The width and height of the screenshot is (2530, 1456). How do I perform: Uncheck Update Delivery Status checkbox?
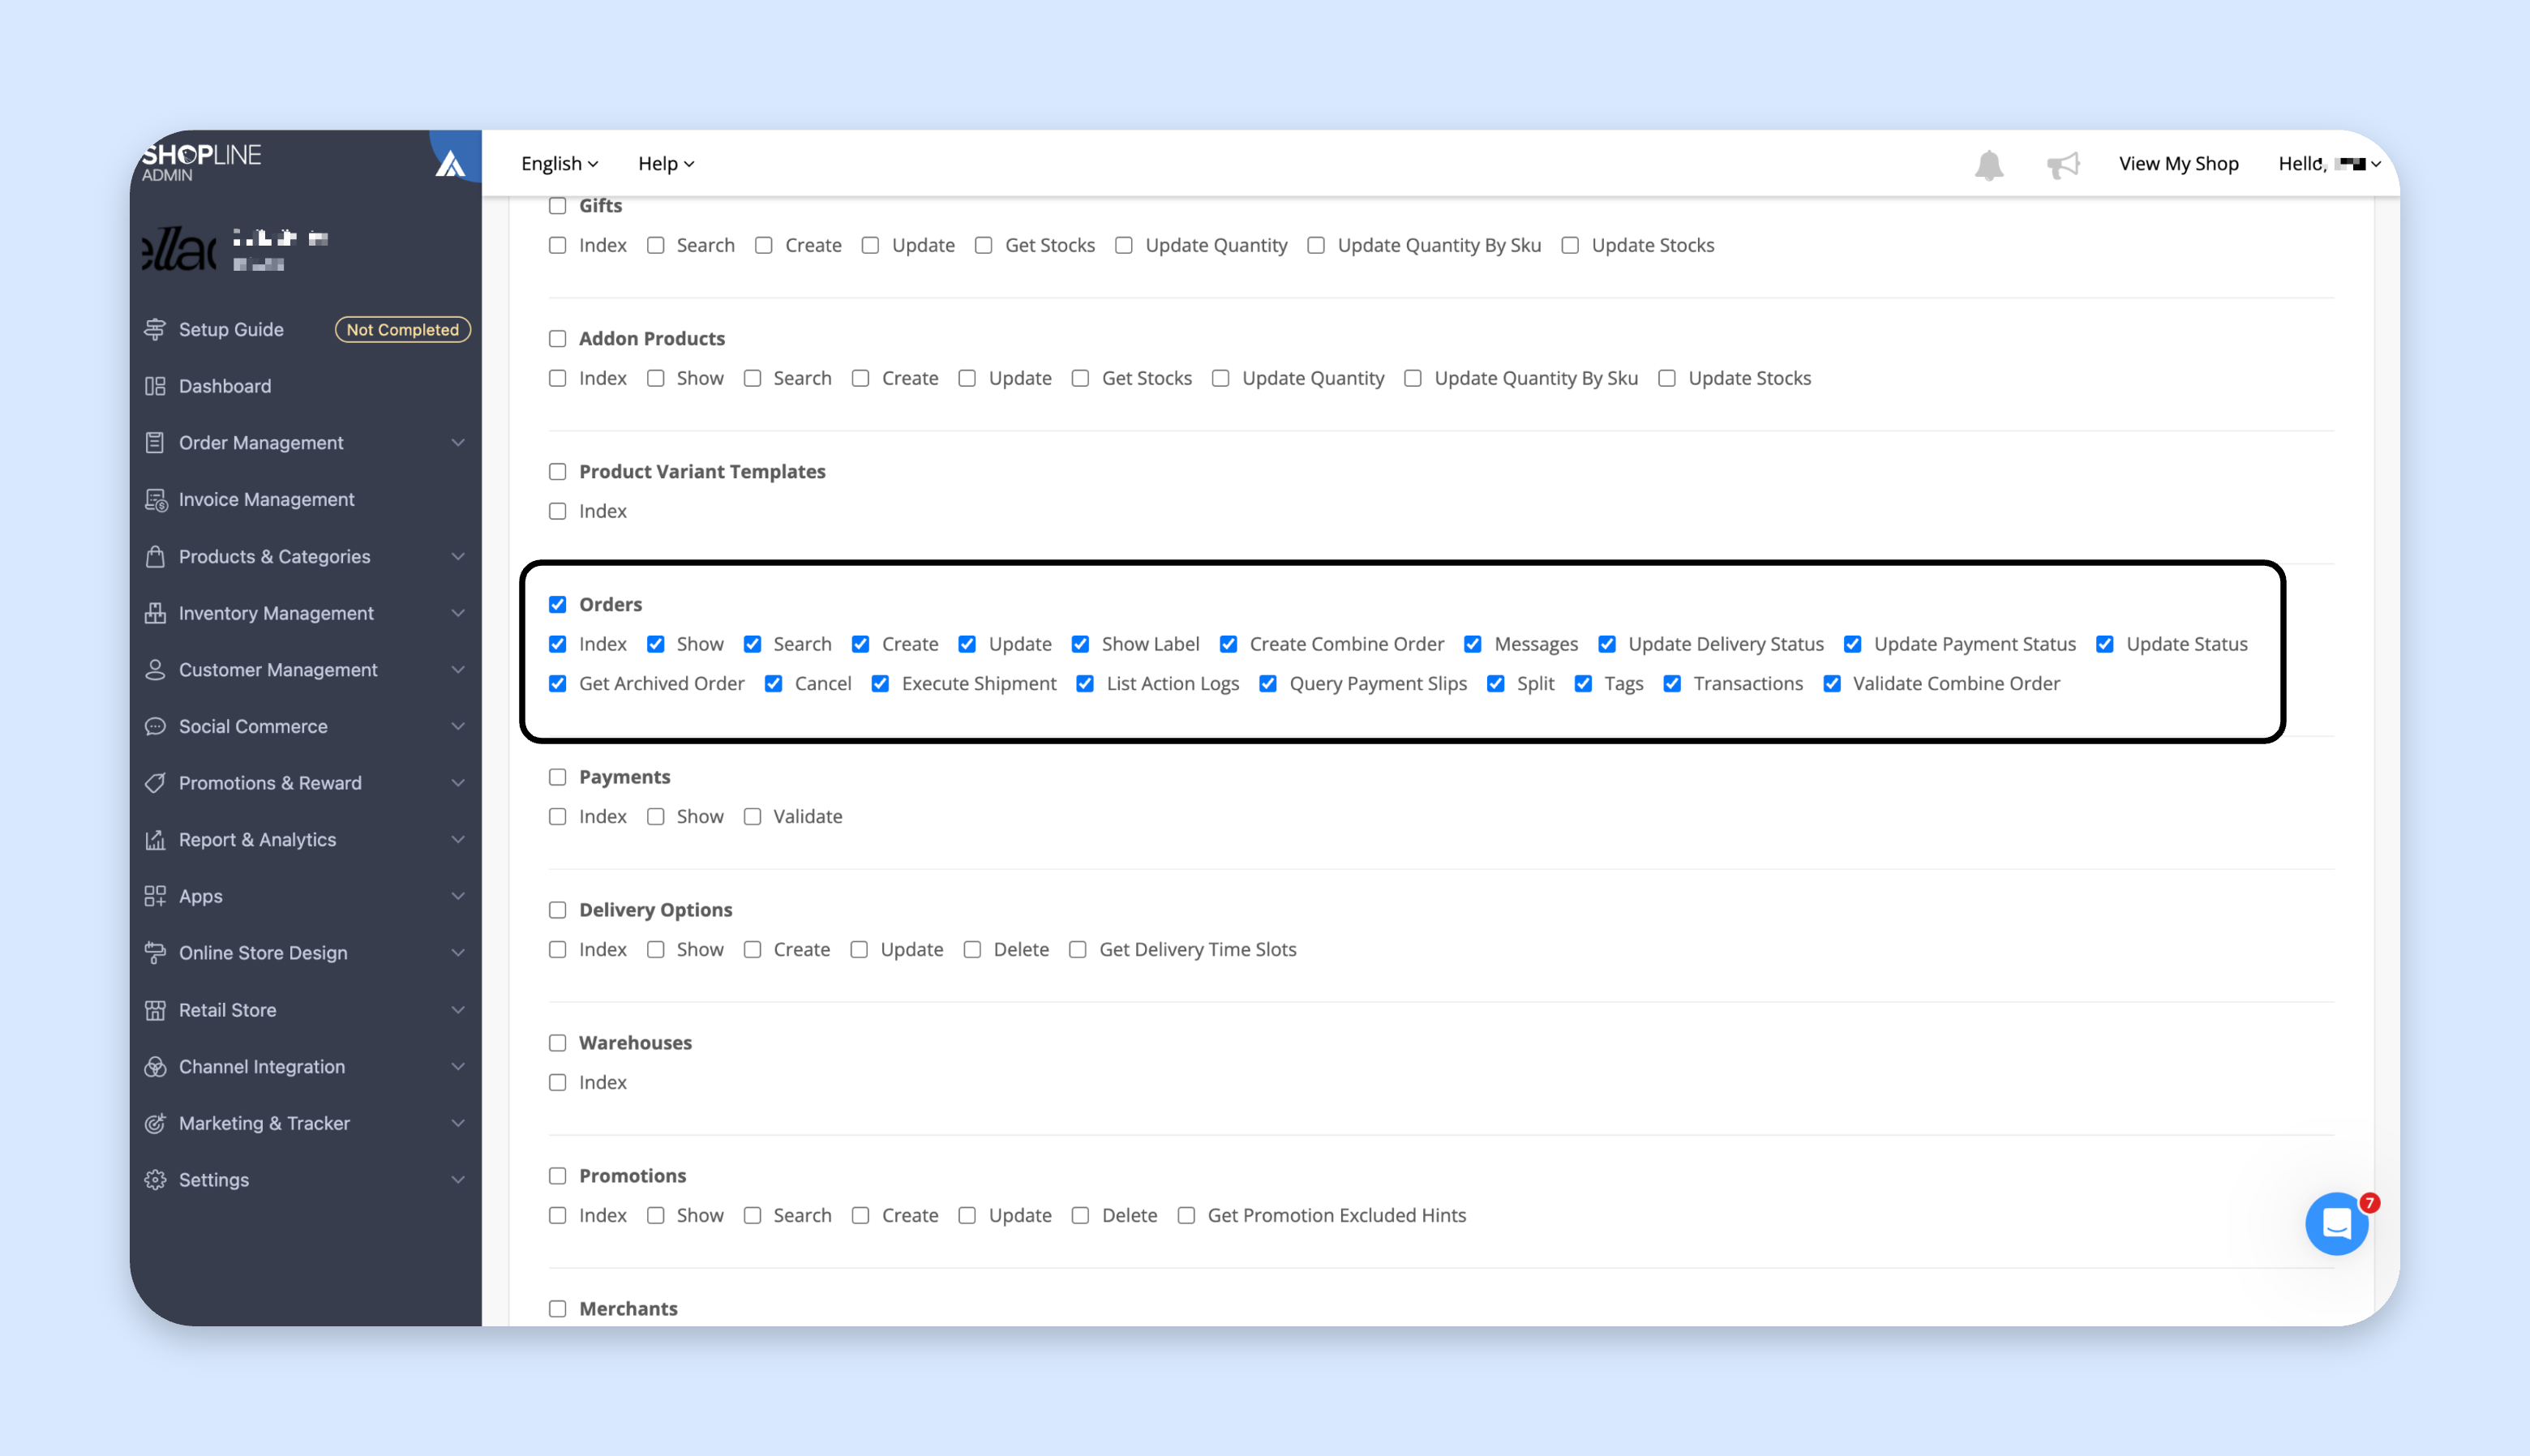point(1607,645)
